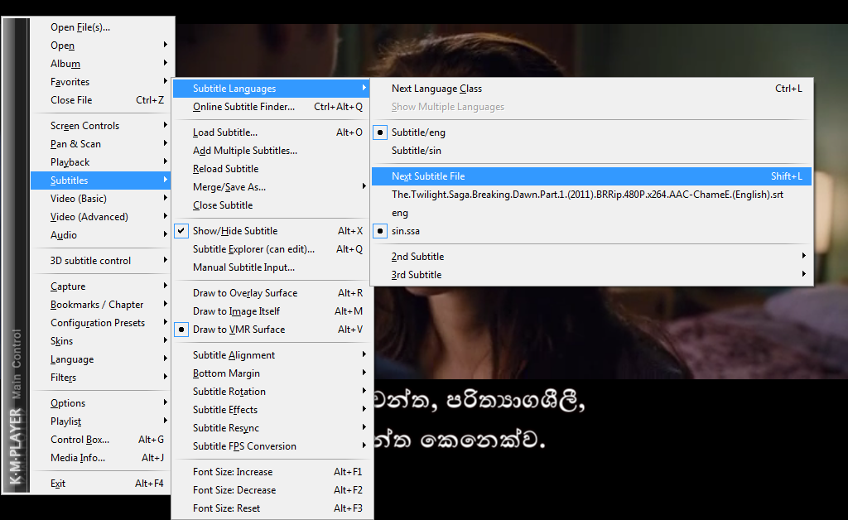
Task: Open the Language submenu
Action: tap(101, 359)
